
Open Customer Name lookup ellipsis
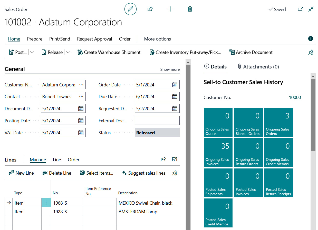(81, 85)
